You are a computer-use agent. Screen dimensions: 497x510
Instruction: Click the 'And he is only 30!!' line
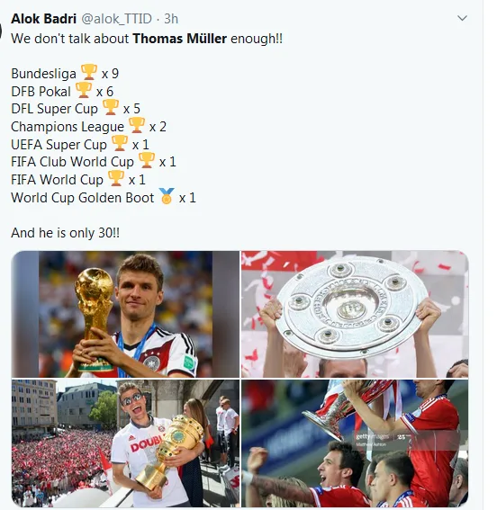(66, 233)
